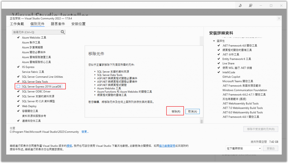
Task: Select .NET 6.0 WebAssembly Build Tools option
Action: click(243, 112)
